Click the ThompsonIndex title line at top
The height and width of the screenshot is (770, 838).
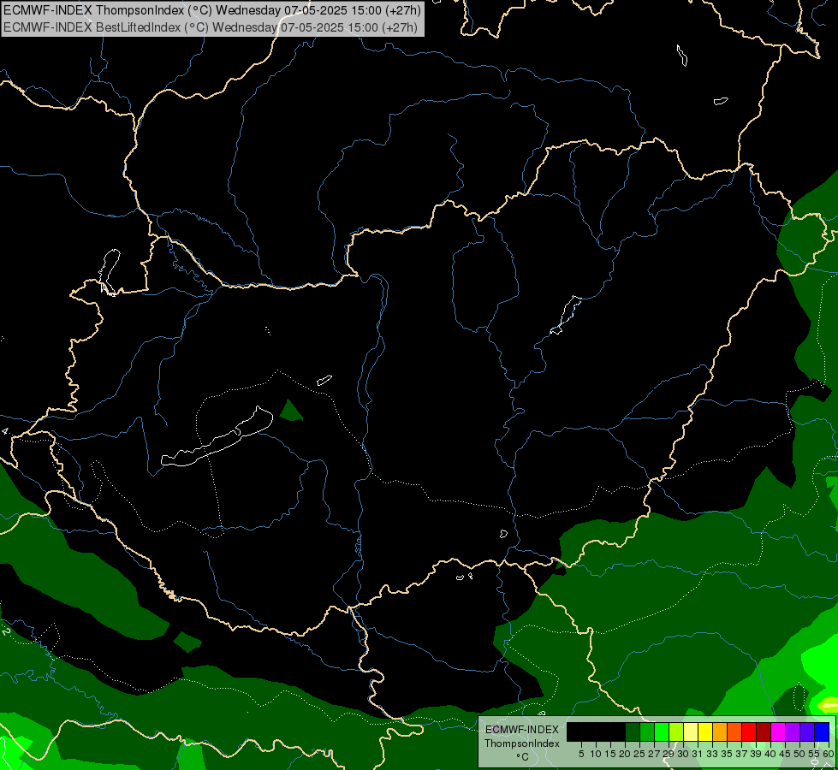[212, 9]
